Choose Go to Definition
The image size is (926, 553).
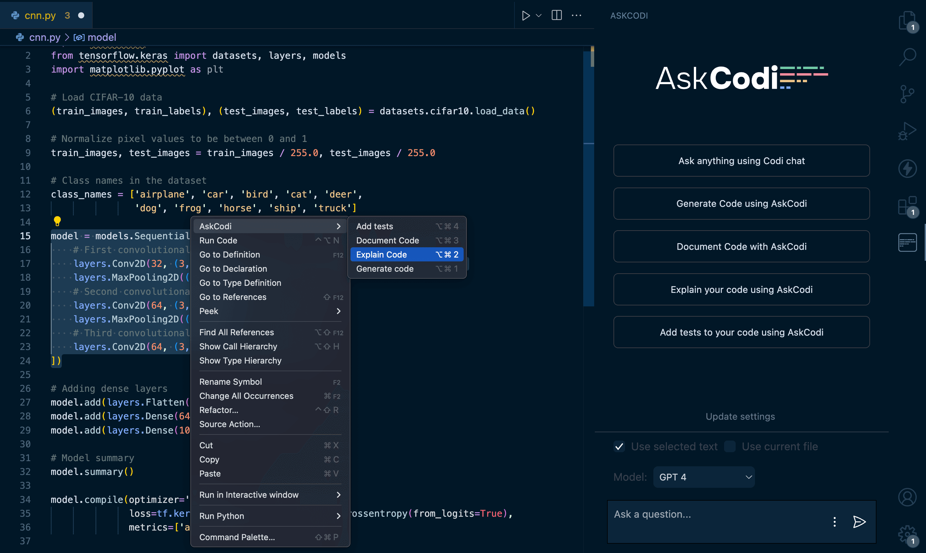click(x=270, y=255)
